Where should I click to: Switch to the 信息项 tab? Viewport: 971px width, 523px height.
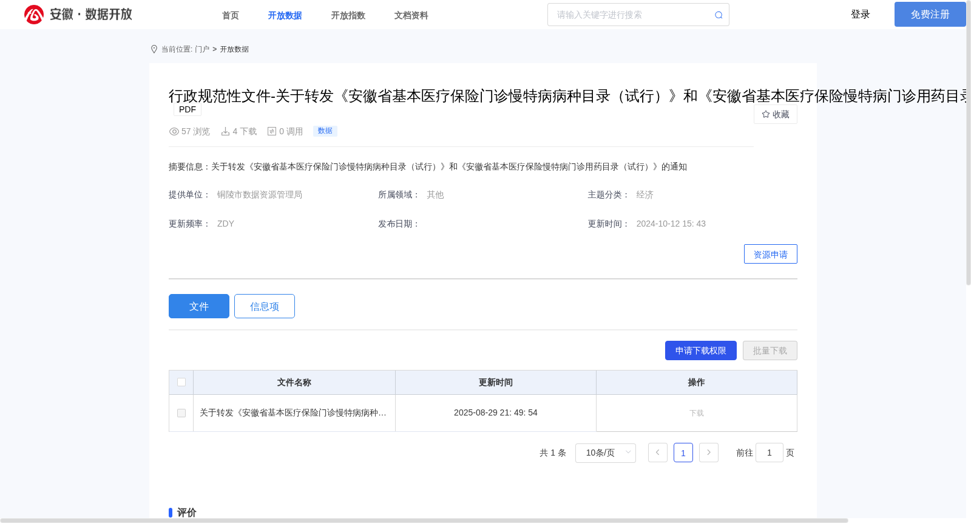coord(265,306)
